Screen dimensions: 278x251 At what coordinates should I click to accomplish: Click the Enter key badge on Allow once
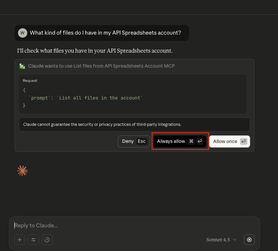tap(243, 141)
